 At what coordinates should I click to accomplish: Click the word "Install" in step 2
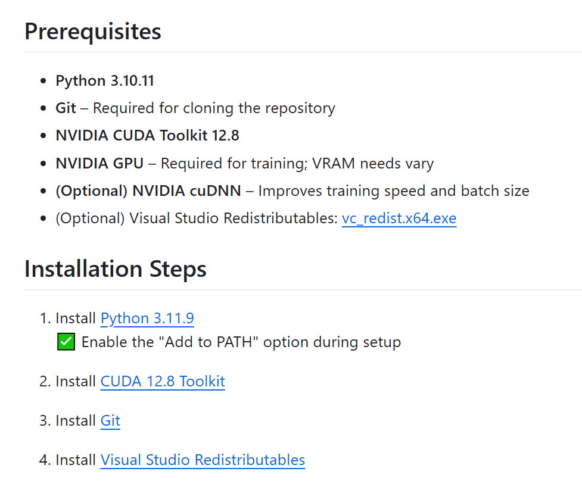pos(76,382)
